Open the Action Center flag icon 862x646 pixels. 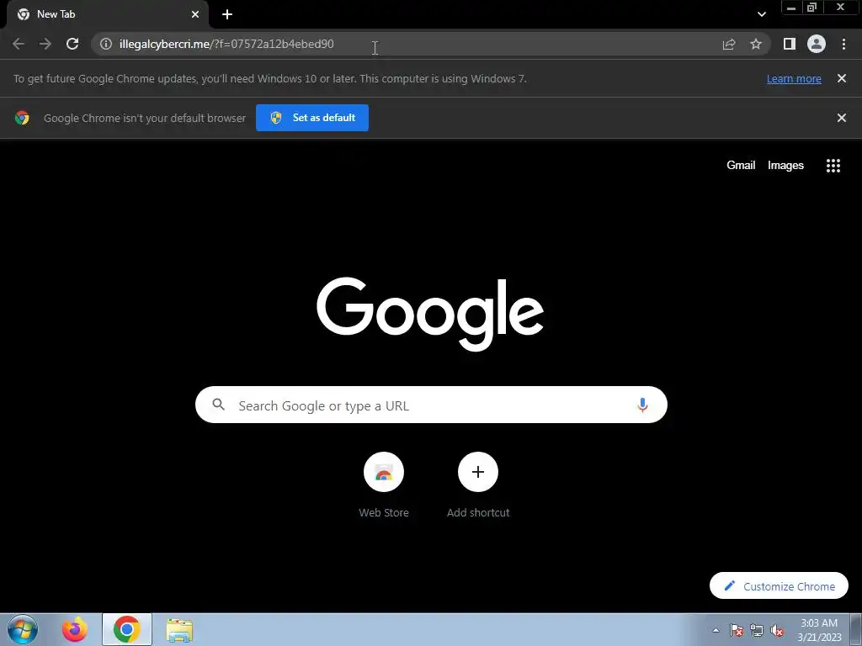click(737, 630)
